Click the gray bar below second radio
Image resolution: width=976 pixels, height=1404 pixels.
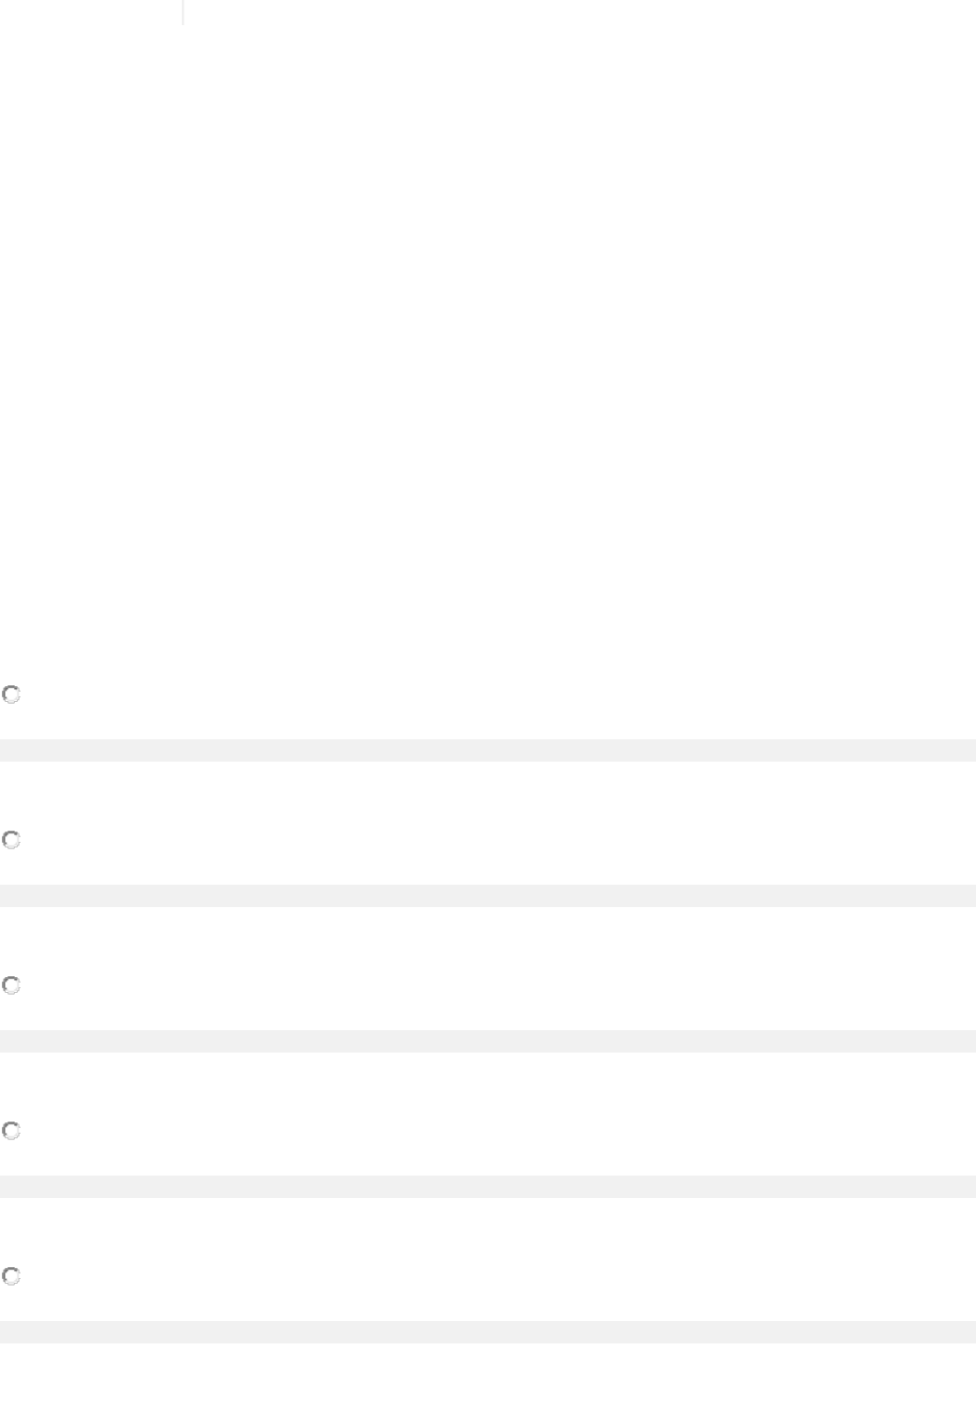(x=488, y=896)
